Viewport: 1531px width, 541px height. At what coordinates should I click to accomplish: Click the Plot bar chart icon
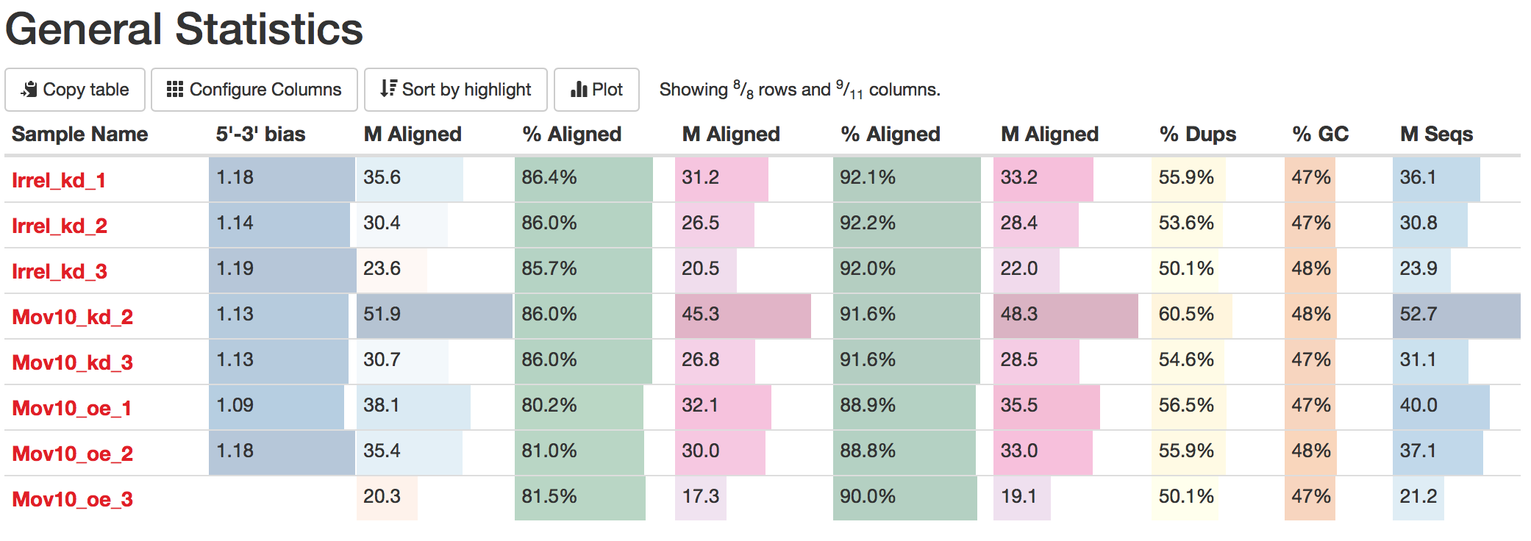[579, 90]
